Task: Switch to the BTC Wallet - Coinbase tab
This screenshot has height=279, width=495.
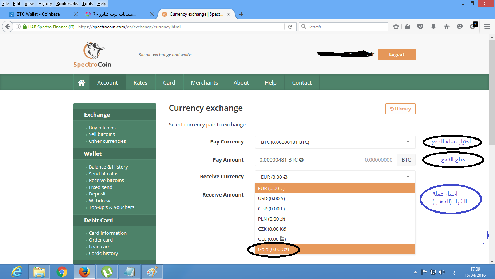Action: click(43, 14)
